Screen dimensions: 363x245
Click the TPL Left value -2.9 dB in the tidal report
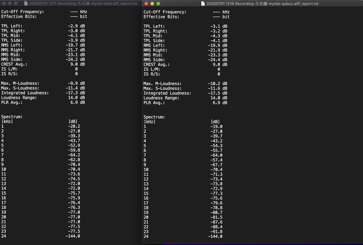coord(76,26)
